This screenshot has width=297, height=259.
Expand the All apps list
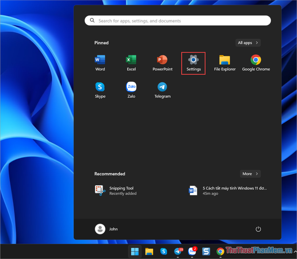coord(248,43)
